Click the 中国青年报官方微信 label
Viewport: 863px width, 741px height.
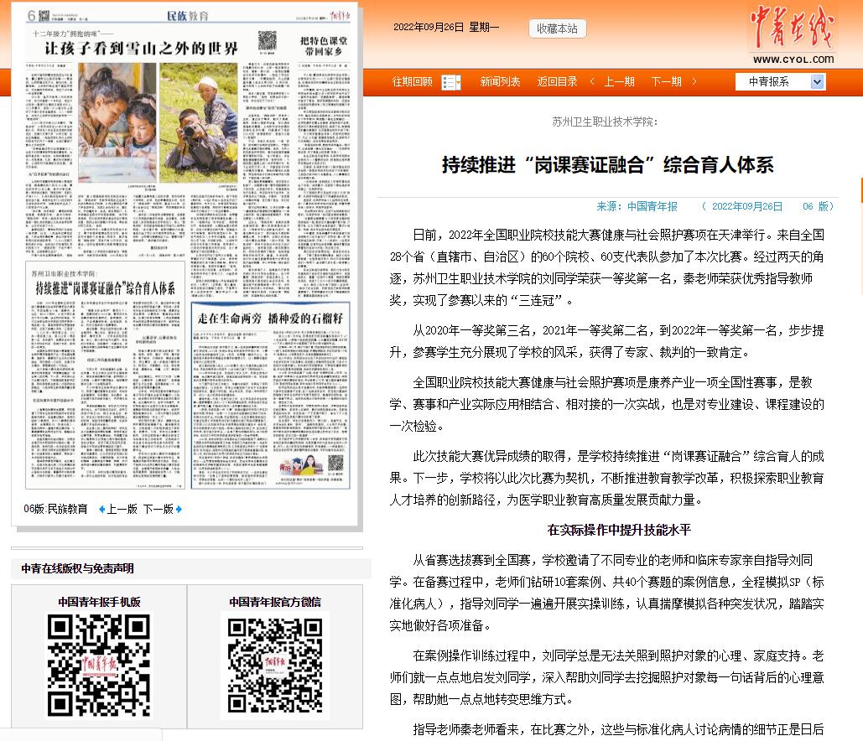click(x=275, y=602)
